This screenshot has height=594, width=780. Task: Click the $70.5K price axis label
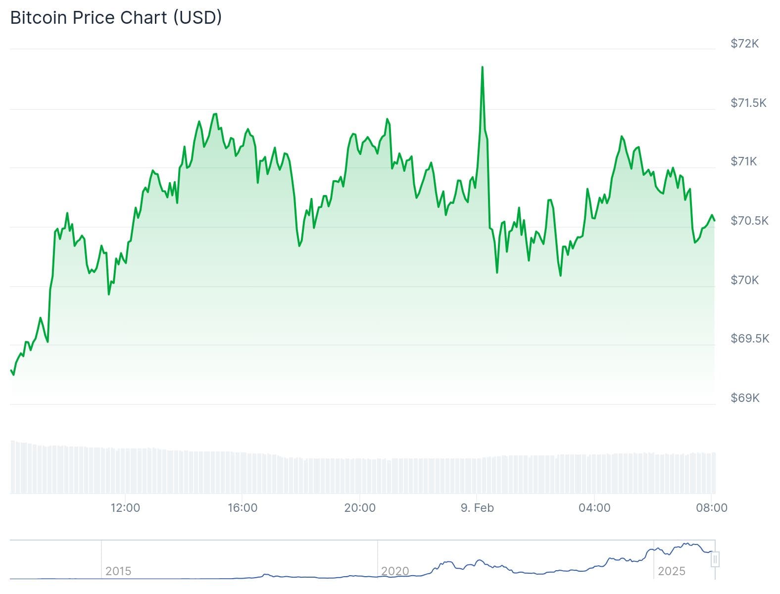click(749, 221)
